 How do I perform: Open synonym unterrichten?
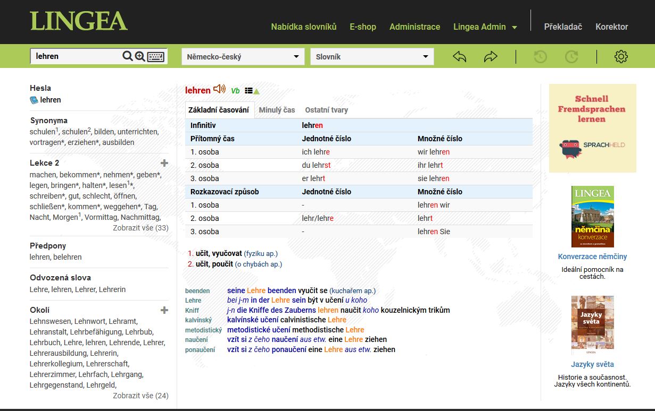(137, 132)
